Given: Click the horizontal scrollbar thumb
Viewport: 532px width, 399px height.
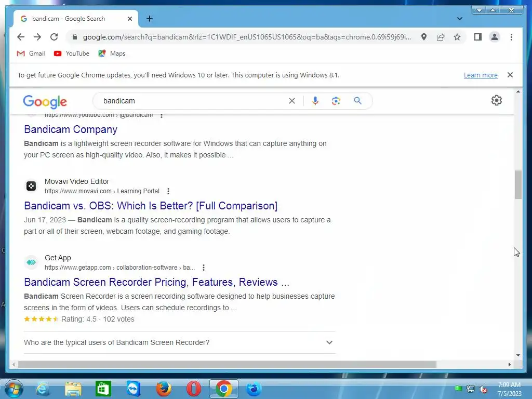Looking at the screenshot, I should click(227, 364).
